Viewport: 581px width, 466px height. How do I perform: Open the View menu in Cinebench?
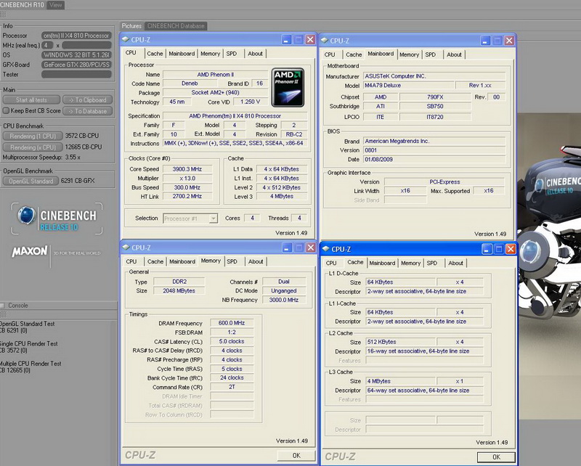pyautogui.click(x=55, y=5)
